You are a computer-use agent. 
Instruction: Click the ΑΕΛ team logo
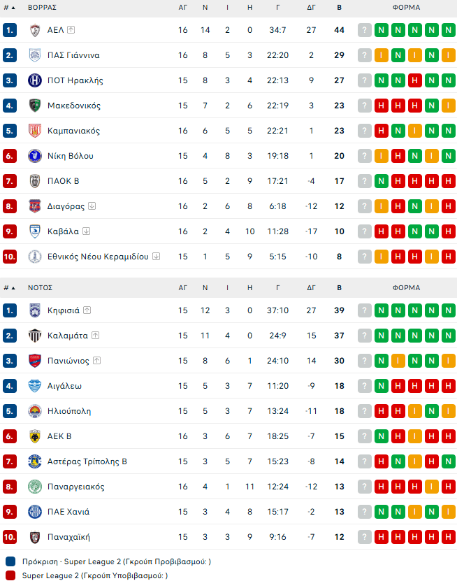click(35, 30)
